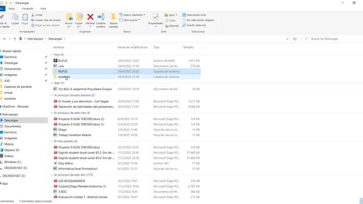Open Capturas de pantalla in quick access
This screenshot has width=363, height=204.
pyautogui.click(x=18, y=87)
